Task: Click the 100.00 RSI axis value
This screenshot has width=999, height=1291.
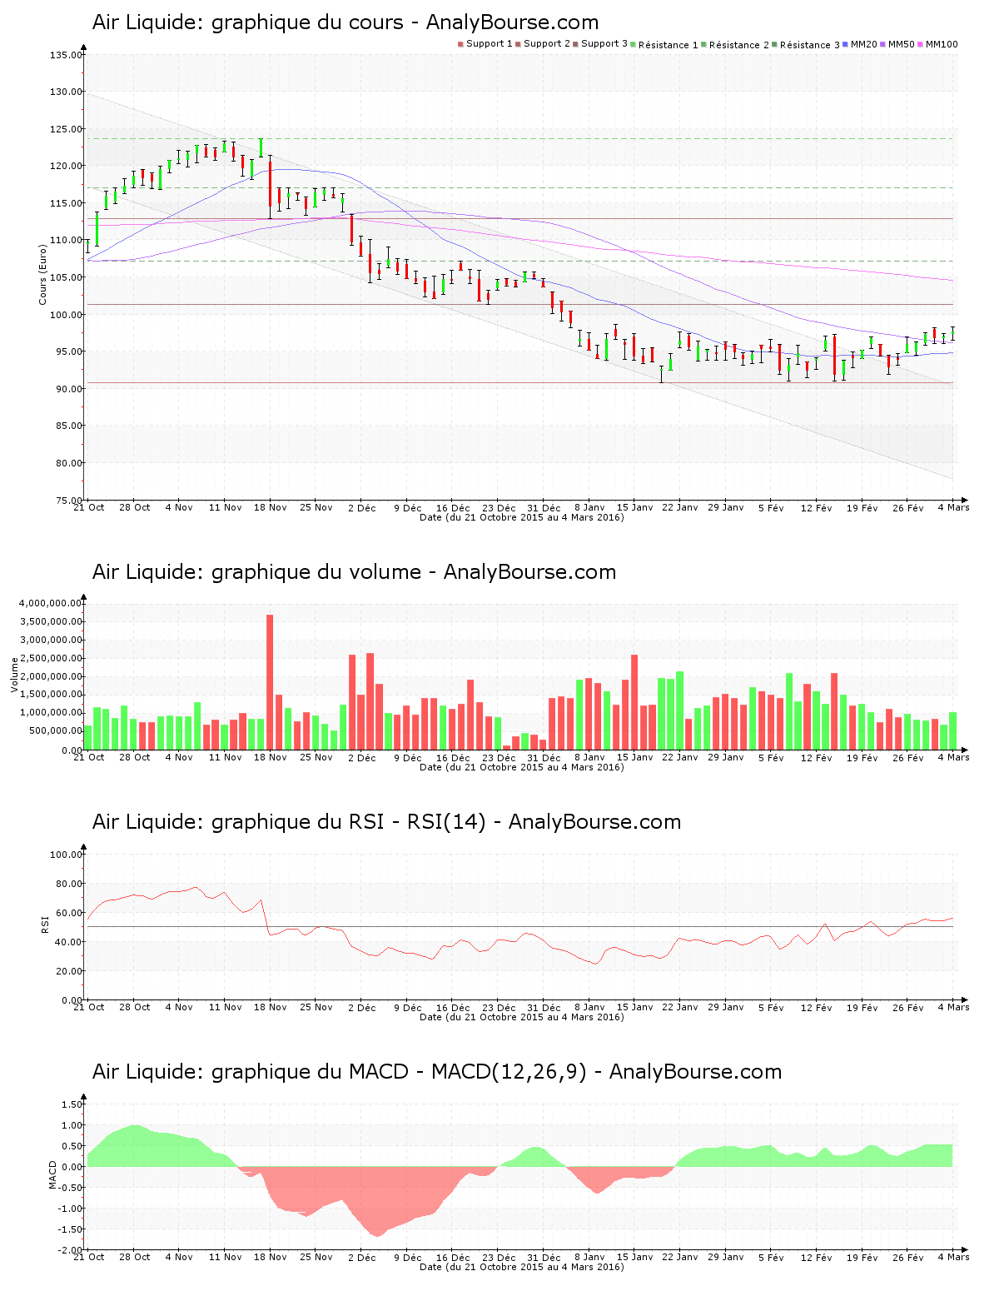Action: click(66, 855)
